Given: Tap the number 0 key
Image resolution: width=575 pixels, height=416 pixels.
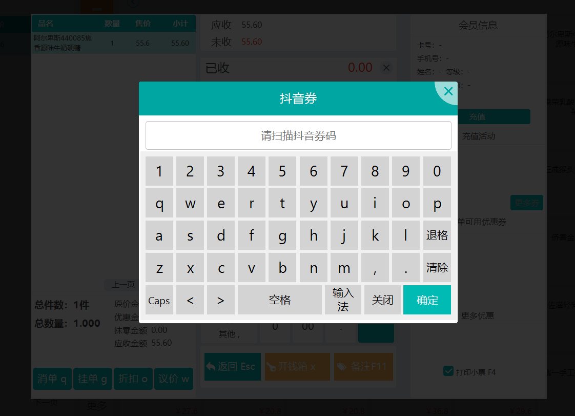Looking at the screenshot, I should [437, 171].
